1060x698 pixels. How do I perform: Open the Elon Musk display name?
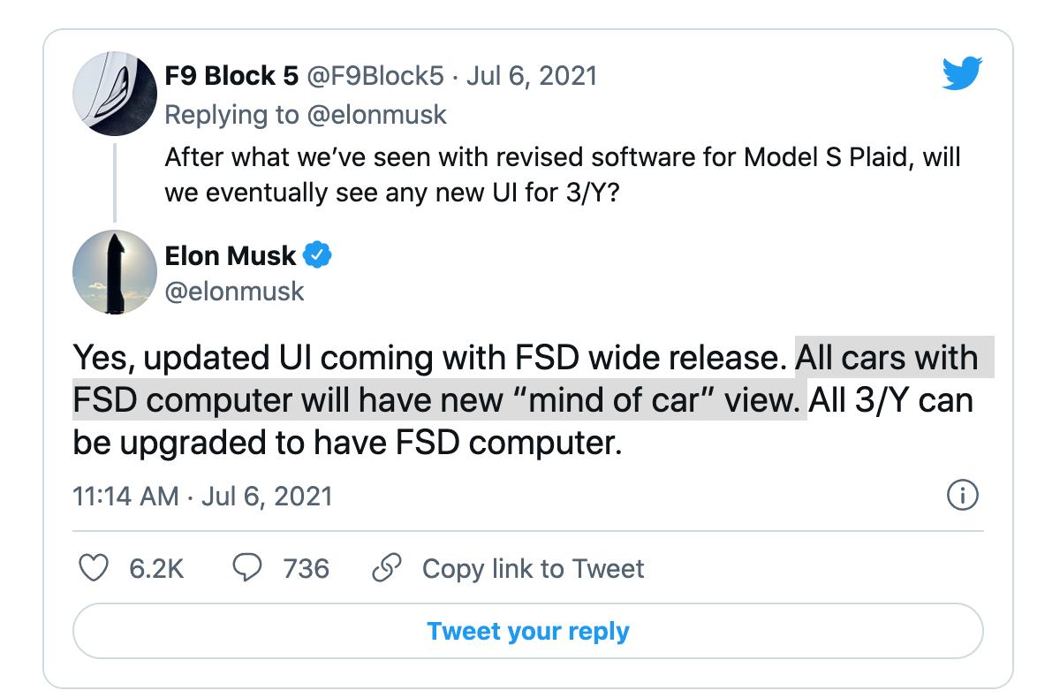(230, 256)
